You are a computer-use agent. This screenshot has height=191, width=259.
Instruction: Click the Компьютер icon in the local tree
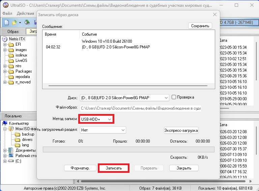tap(5, 123)
